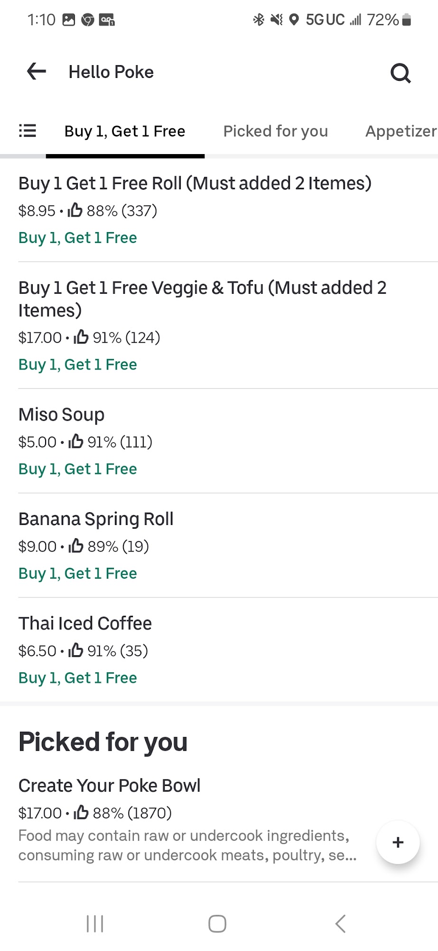Switch to the Picked for you tab
Viewport: 438px width, 951px height.
click(275, 131)
